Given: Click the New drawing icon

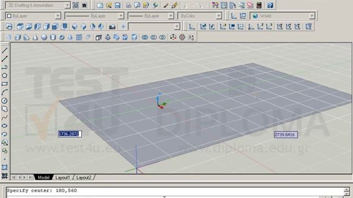Looking at the screenshot, I should 100,5.
